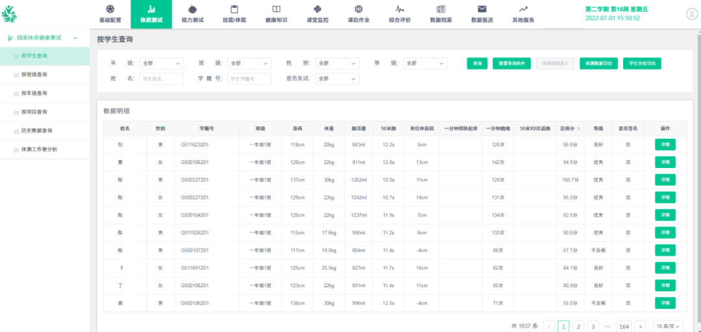Click the 142次 rope skipping cell

pos(498,162)
